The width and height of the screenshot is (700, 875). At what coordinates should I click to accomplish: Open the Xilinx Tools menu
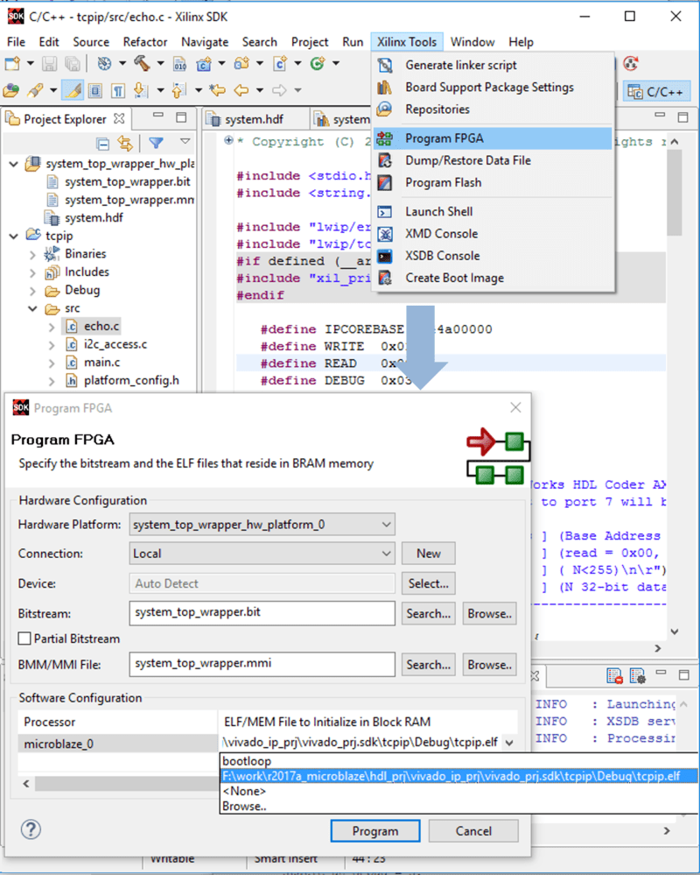click(x=407, y=42)
